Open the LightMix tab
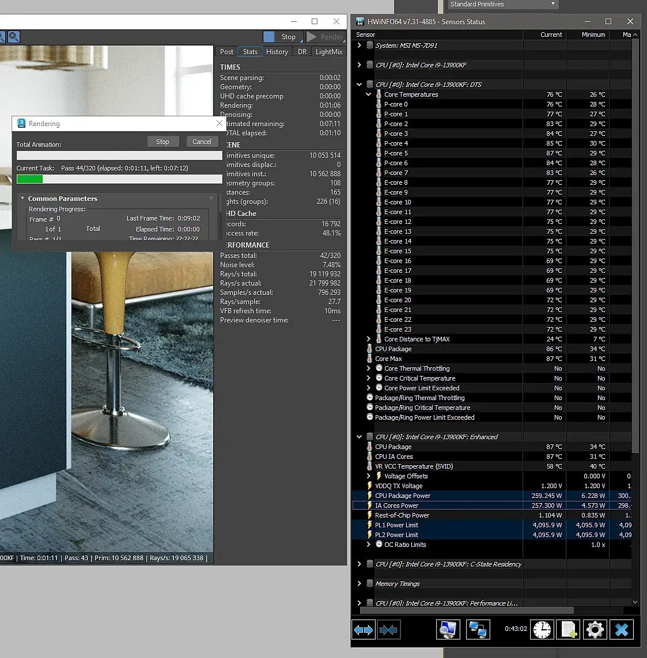Viewport: 647px width, 658px height. click(328, 52)
